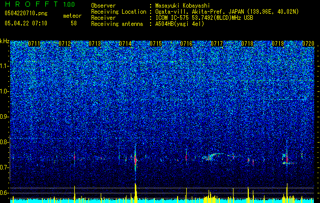This screenshot has width=320, height=203.
Task: Click the Receiving antenna label
Action: click(x=117, y=24)
